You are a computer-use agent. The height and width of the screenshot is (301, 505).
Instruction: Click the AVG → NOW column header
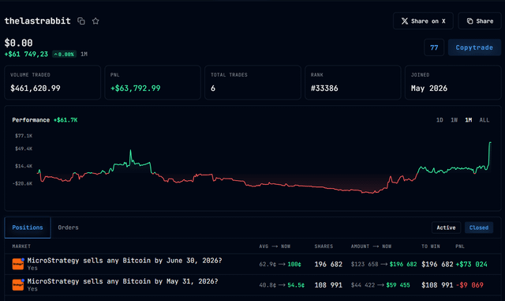(x=275, y=246)
